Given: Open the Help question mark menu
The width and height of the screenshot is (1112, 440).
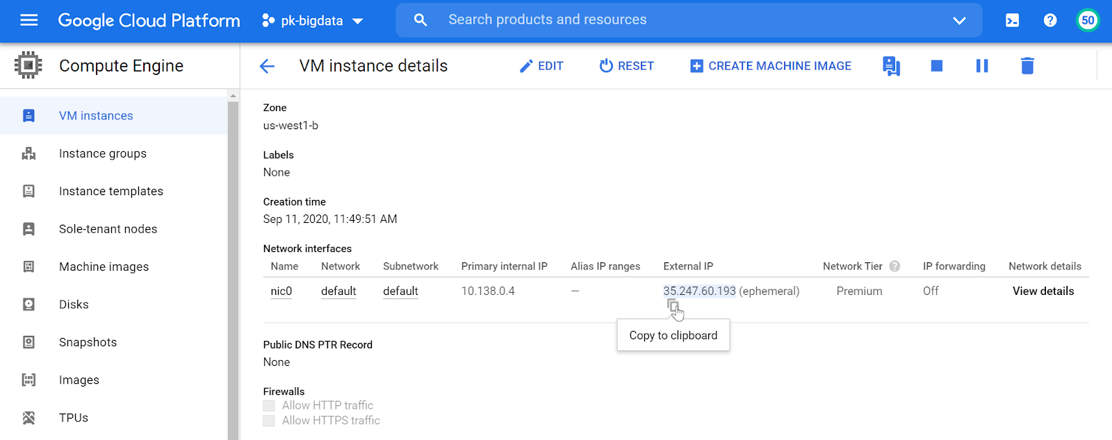Looking at the screenshot, I should (x=1050, y=21).
